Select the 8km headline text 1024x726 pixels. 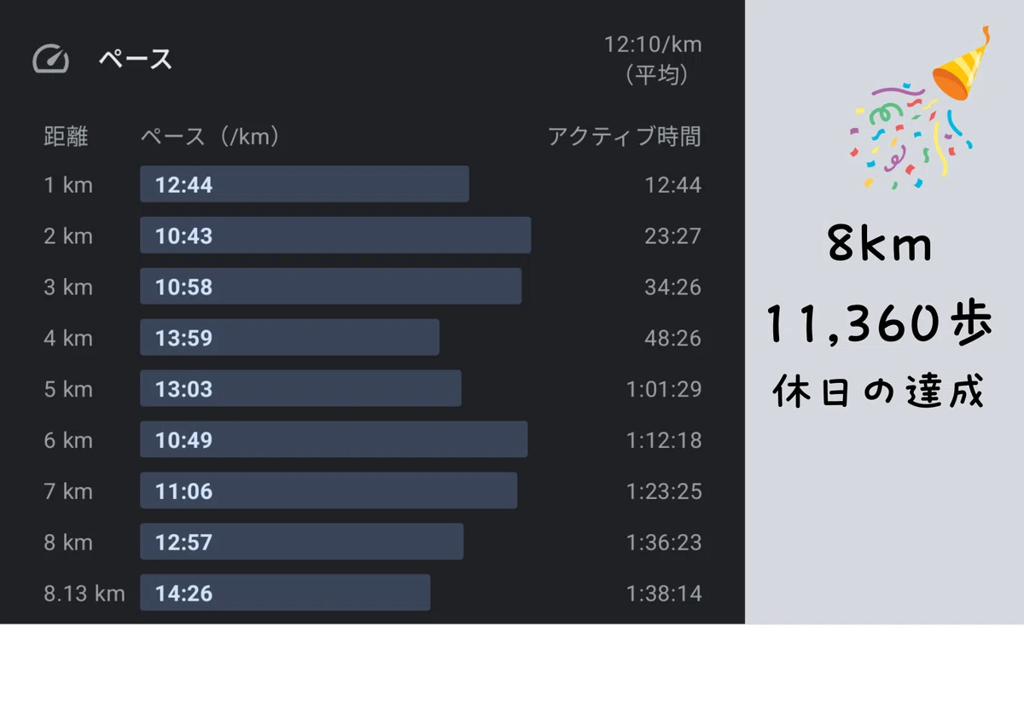click(x=879, y=247)
